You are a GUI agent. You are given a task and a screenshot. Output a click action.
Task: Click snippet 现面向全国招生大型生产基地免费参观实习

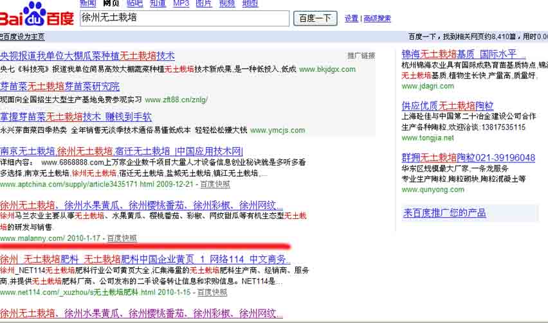(71, 100)
